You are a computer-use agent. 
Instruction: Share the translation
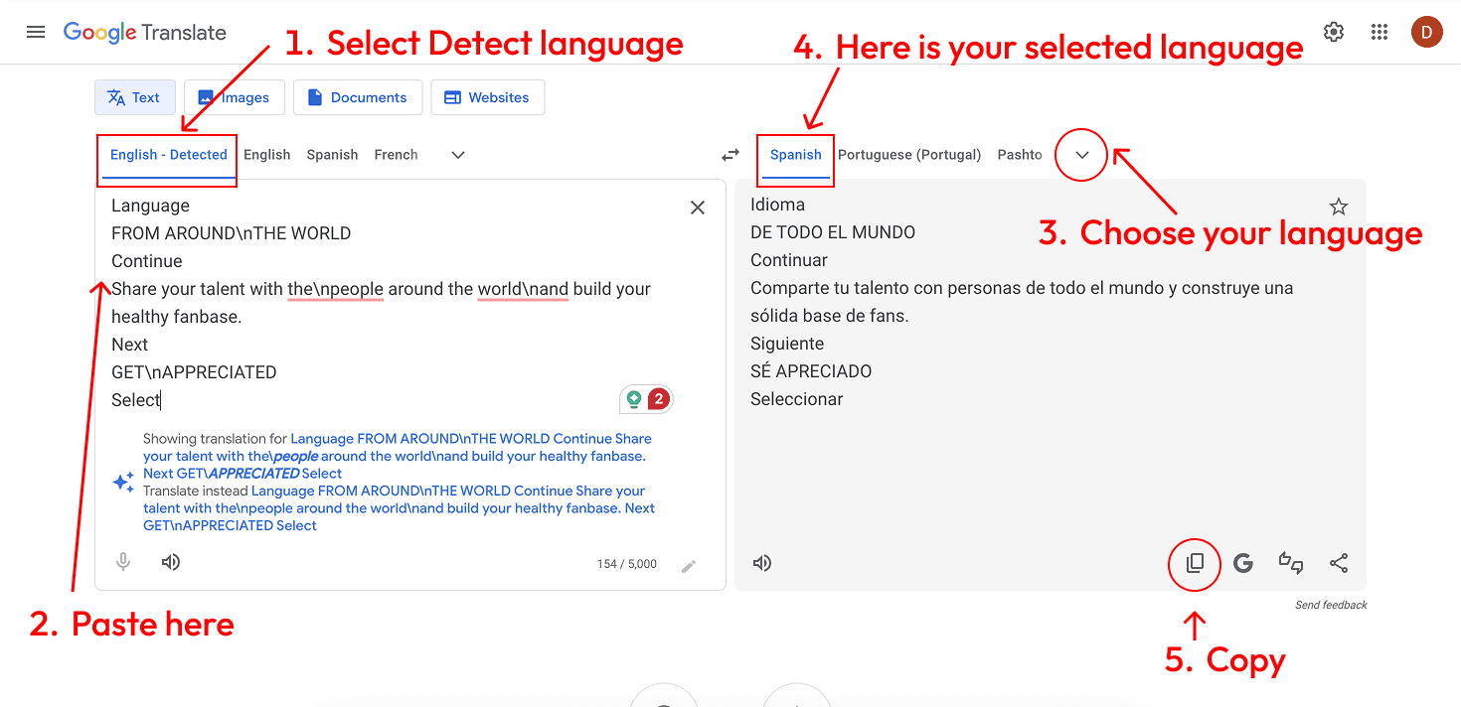click(x=1338, y=563)
